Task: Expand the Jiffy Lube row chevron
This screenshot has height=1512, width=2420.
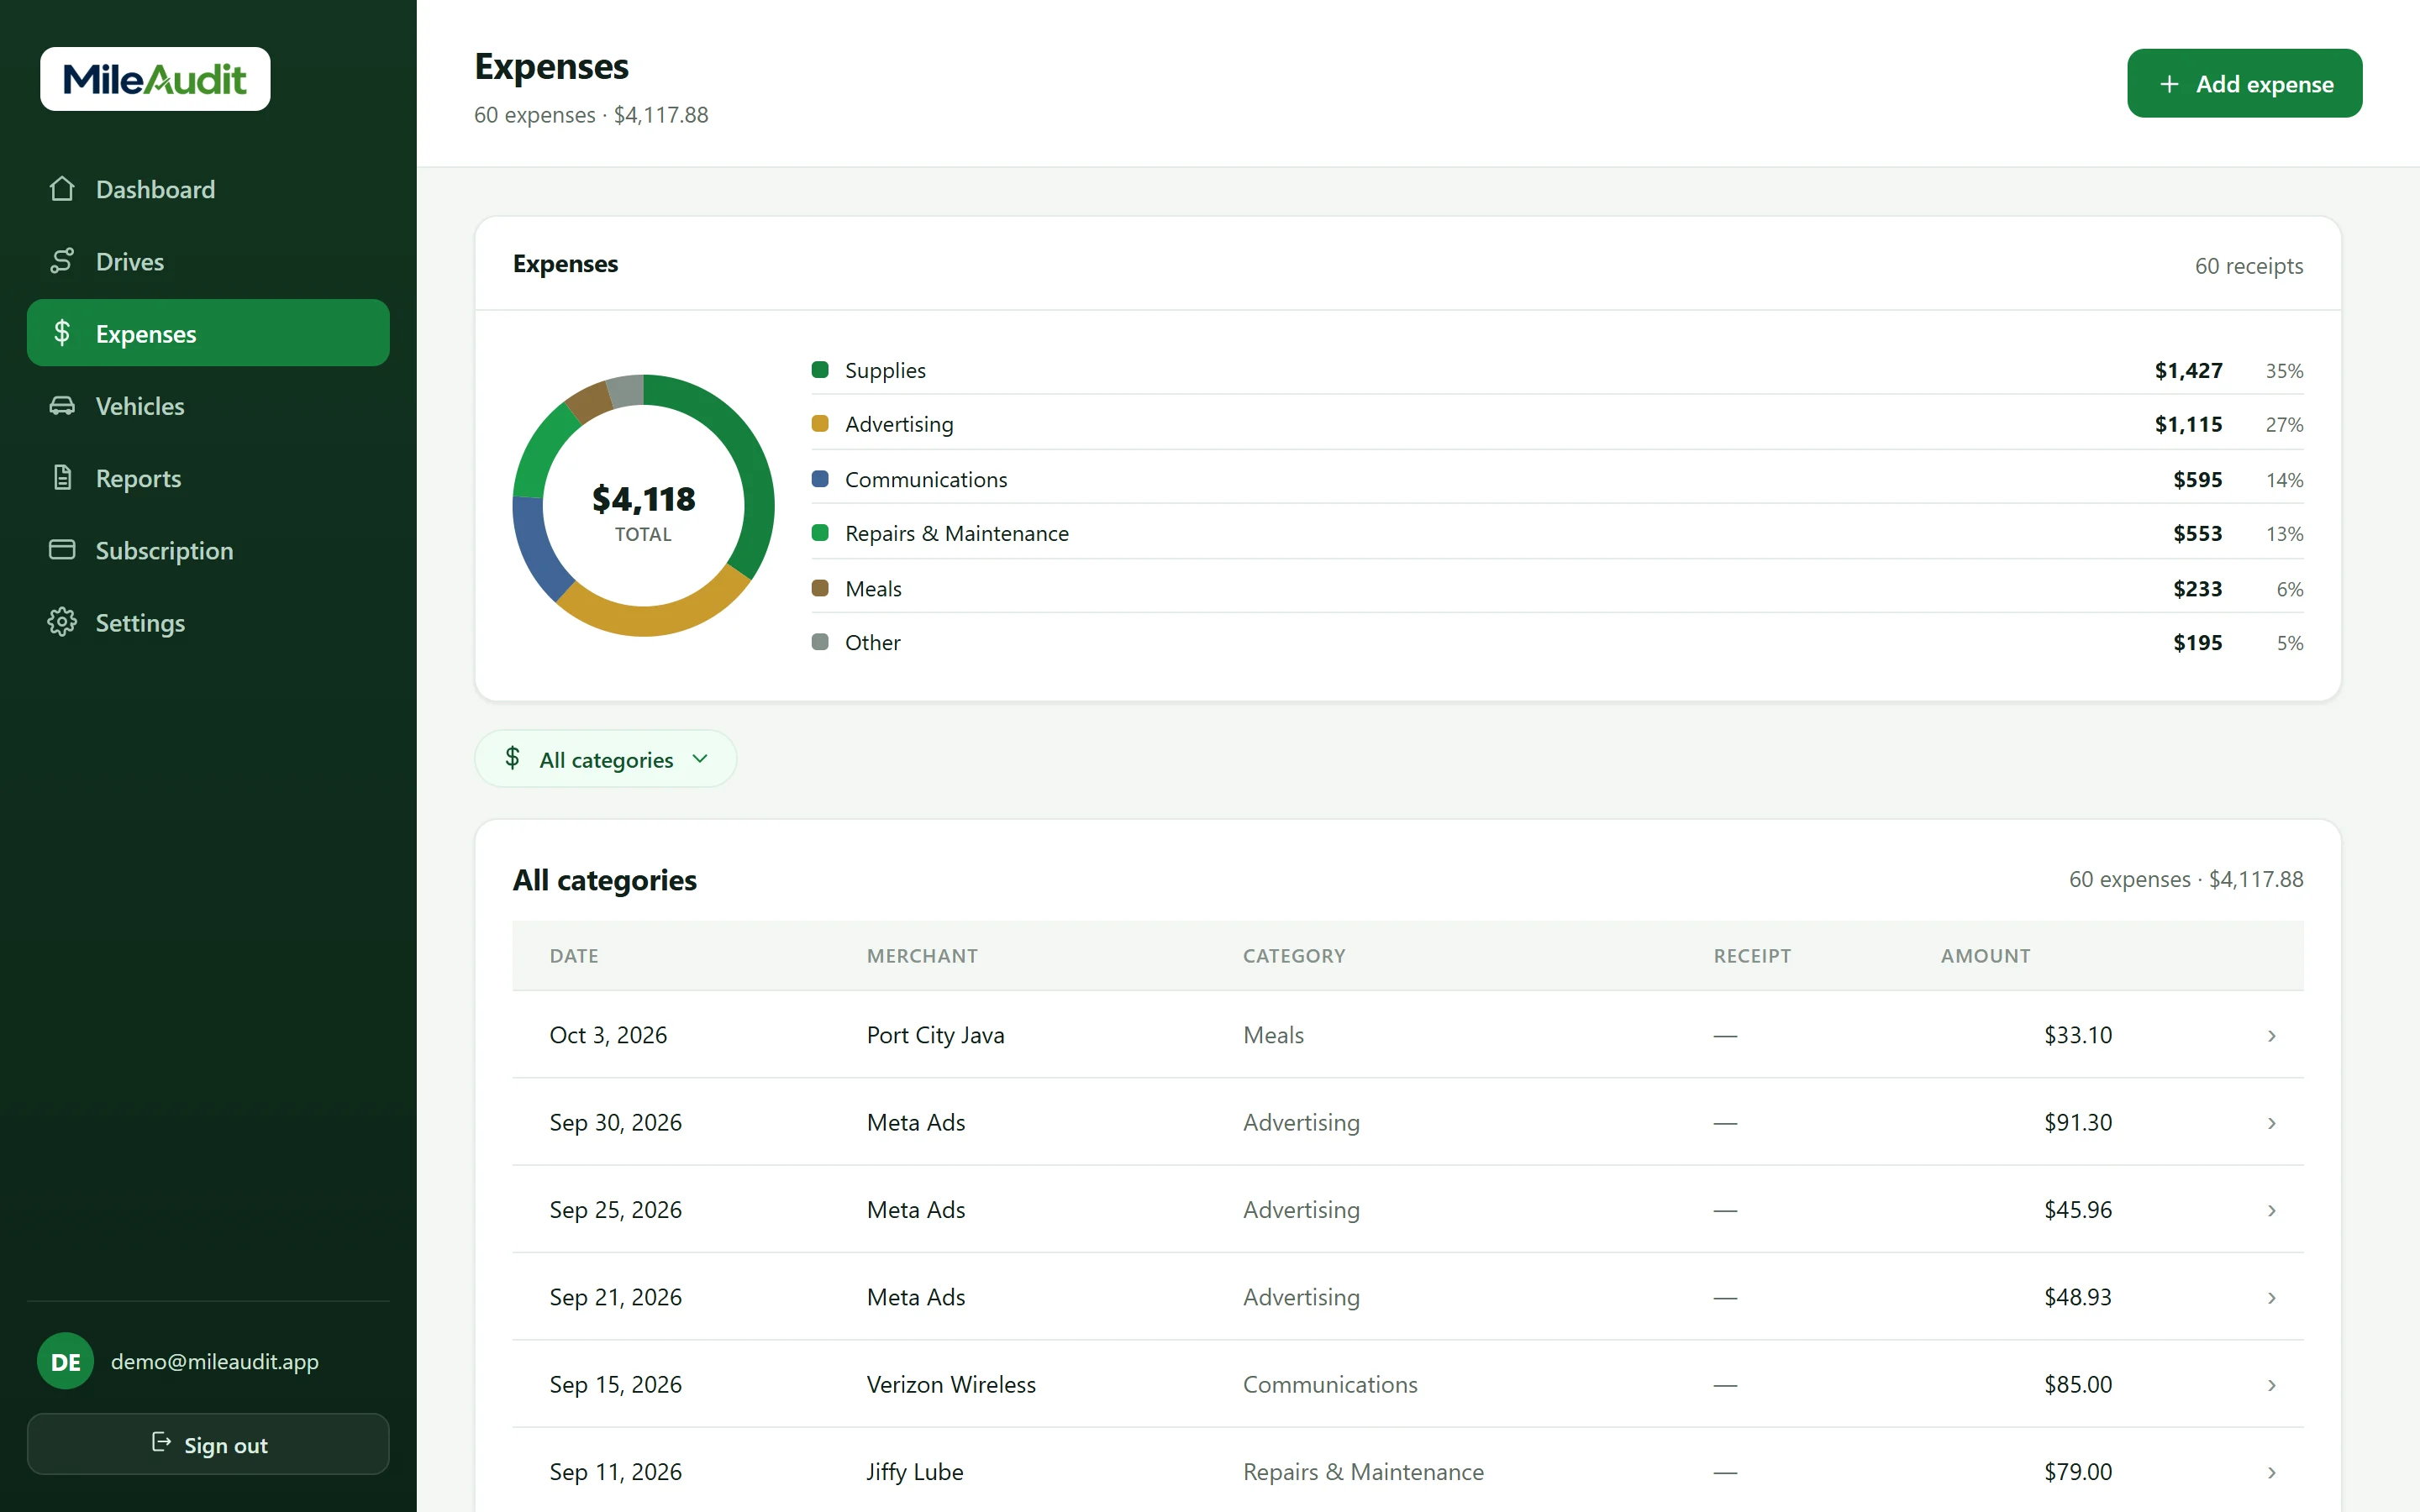Action: 2271,1472
